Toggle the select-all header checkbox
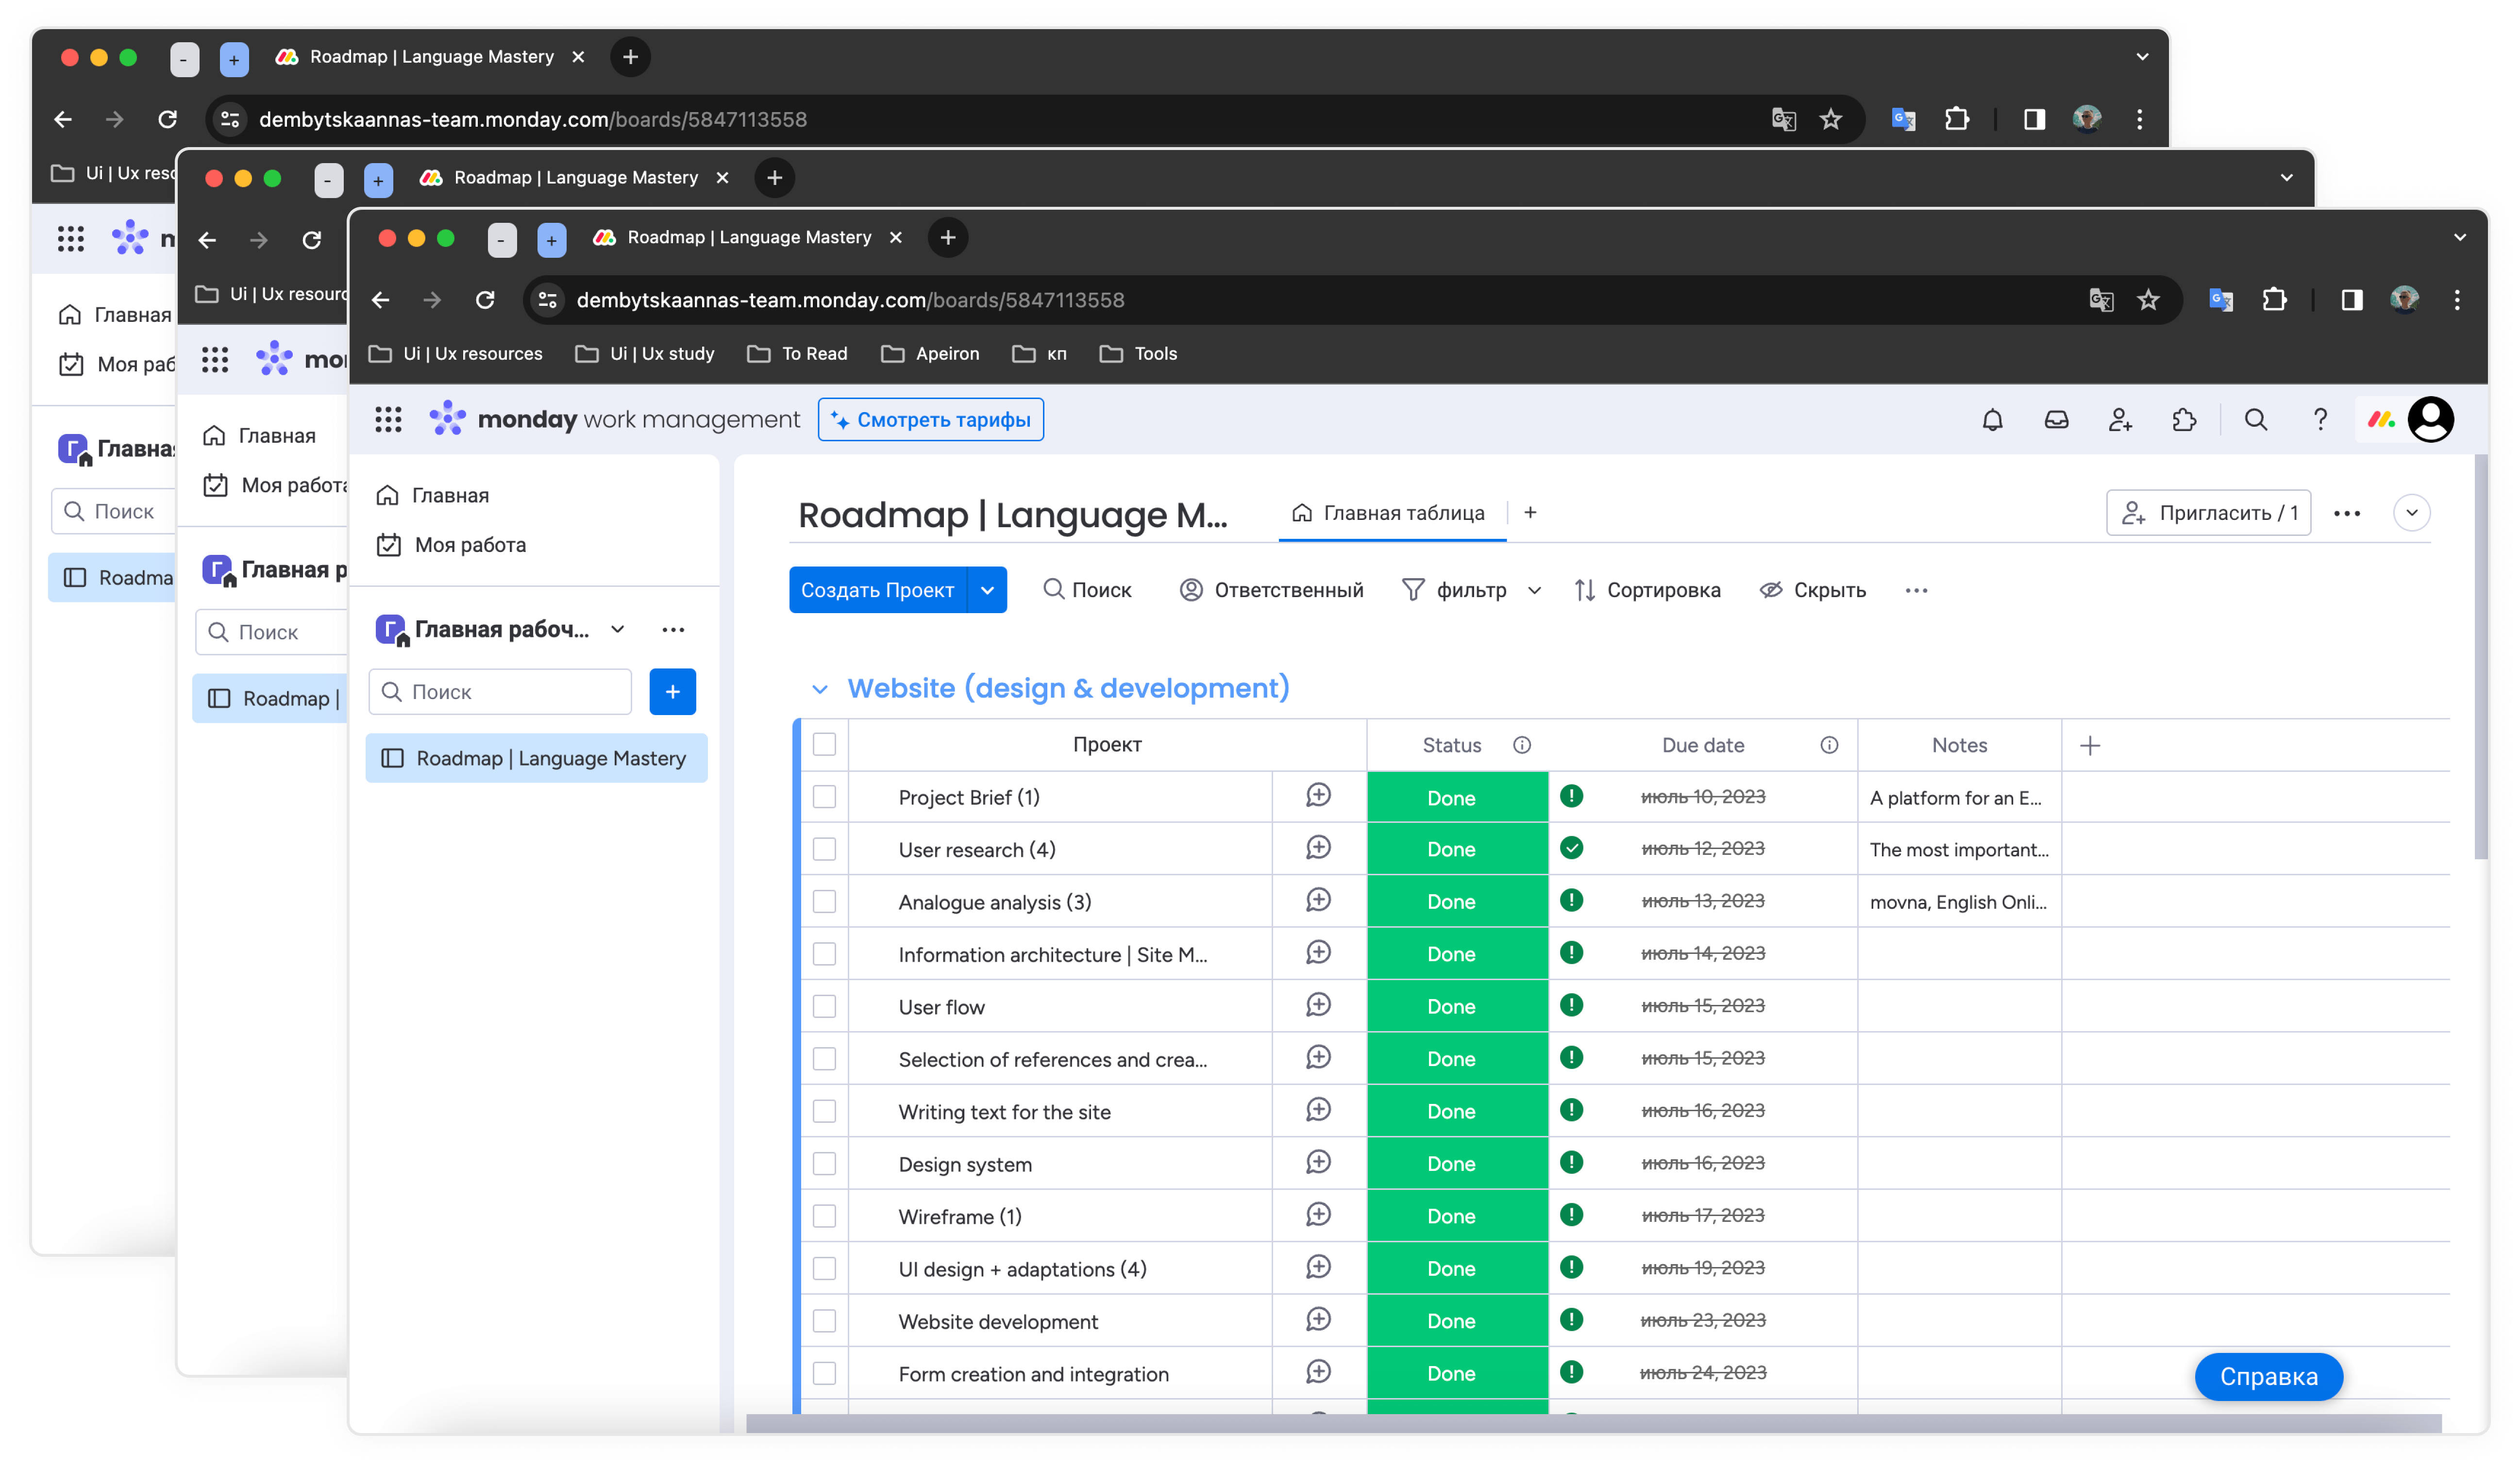The height and width of the screenshot is (1468, 2520). pos(824,744)
